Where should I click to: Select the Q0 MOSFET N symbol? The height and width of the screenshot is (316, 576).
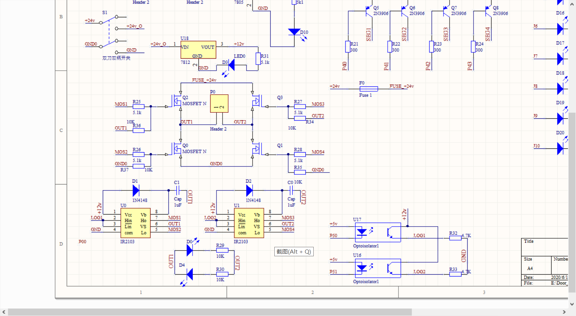click(x=177, y=149)
